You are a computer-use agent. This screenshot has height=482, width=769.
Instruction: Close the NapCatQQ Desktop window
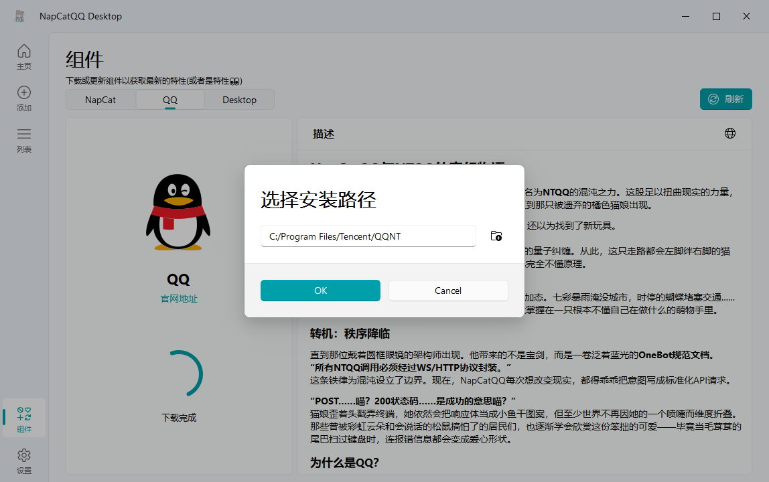746,16
